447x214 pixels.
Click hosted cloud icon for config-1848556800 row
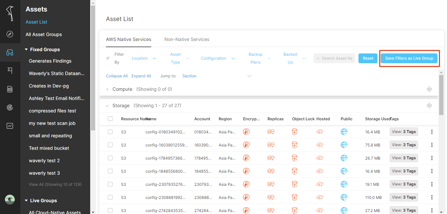320,171
